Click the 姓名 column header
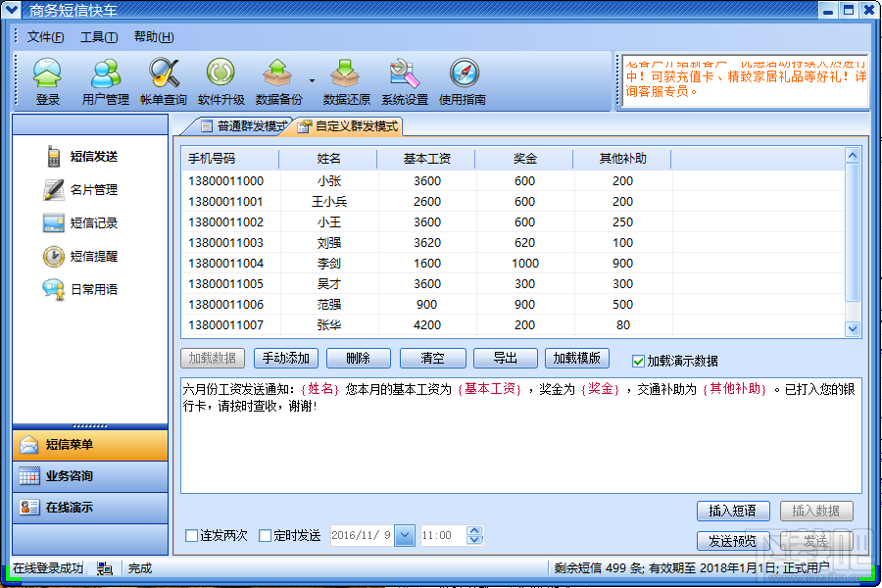Screen dimensions: 882x588 328,159
